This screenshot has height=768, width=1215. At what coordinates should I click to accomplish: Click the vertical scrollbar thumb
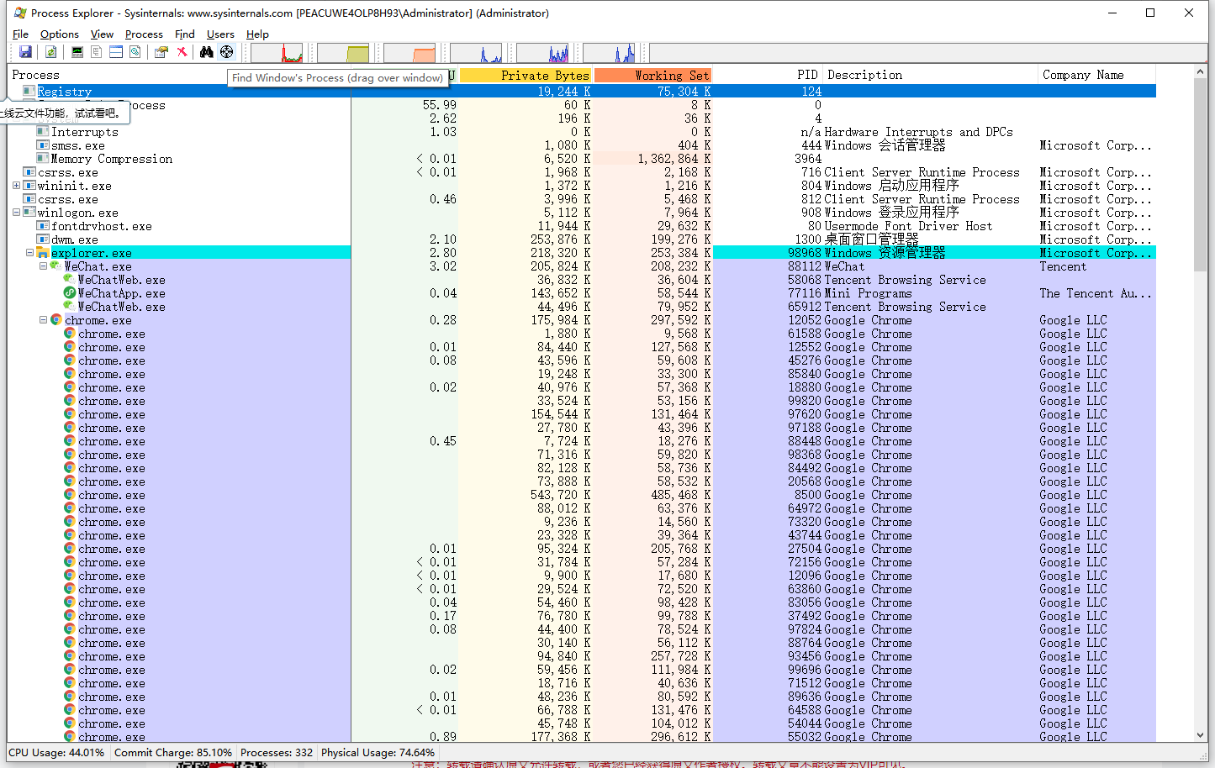tap(1200, 176)
